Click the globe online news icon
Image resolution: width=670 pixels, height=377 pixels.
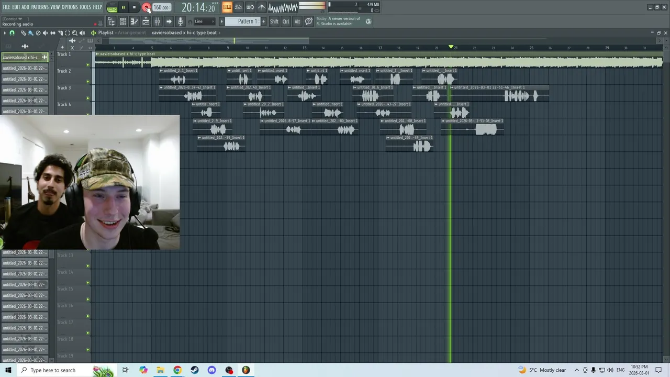(x=368, y=21)
